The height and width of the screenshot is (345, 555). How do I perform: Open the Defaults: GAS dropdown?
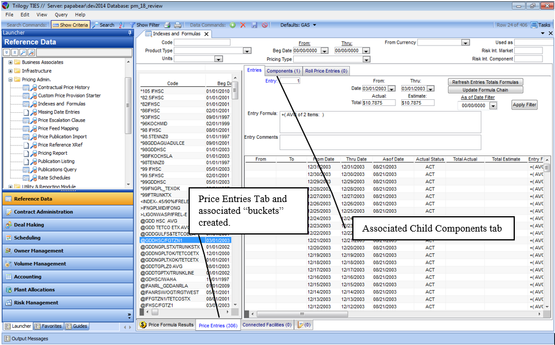(x=298, y=25)
